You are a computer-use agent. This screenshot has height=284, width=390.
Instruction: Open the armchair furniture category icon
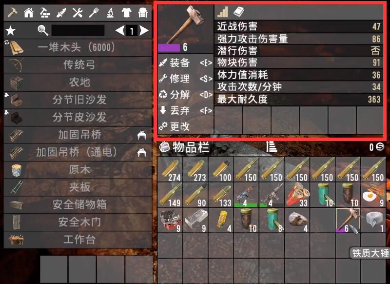[x=143, y=12]
